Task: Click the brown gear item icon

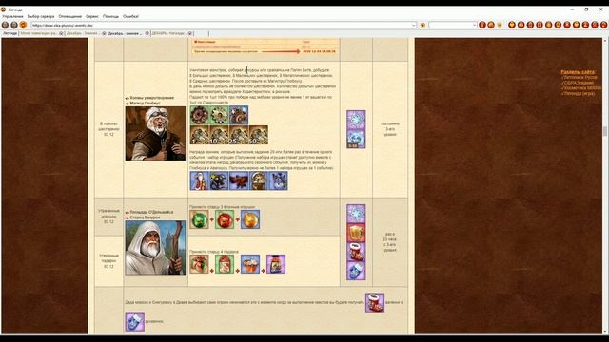Action: tap(199, 115)
